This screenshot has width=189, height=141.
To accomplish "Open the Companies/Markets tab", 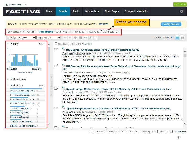I will click(x=136, y=11).
